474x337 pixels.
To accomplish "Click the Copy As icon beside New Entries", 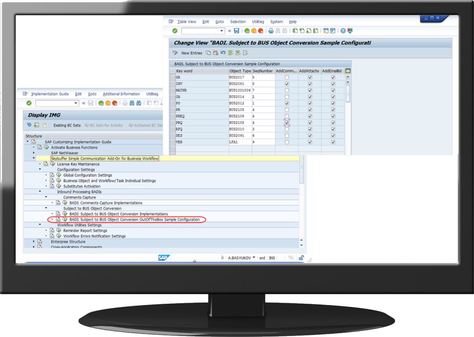I will [208, 53].
